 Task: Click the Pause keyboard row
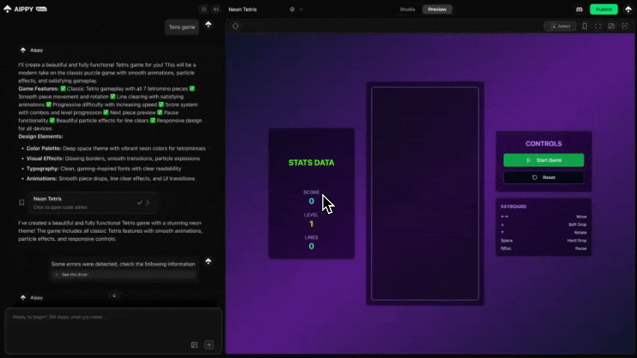[544, 248]
